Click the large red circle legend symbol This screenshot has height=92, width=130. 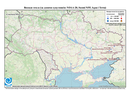[121, 18]
